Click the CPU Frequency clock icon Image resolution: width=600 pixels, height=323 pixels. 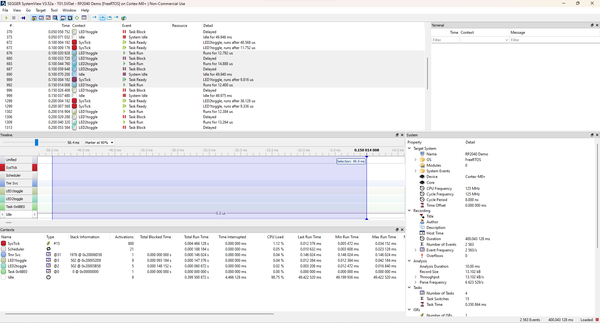(x=422, y=189)
